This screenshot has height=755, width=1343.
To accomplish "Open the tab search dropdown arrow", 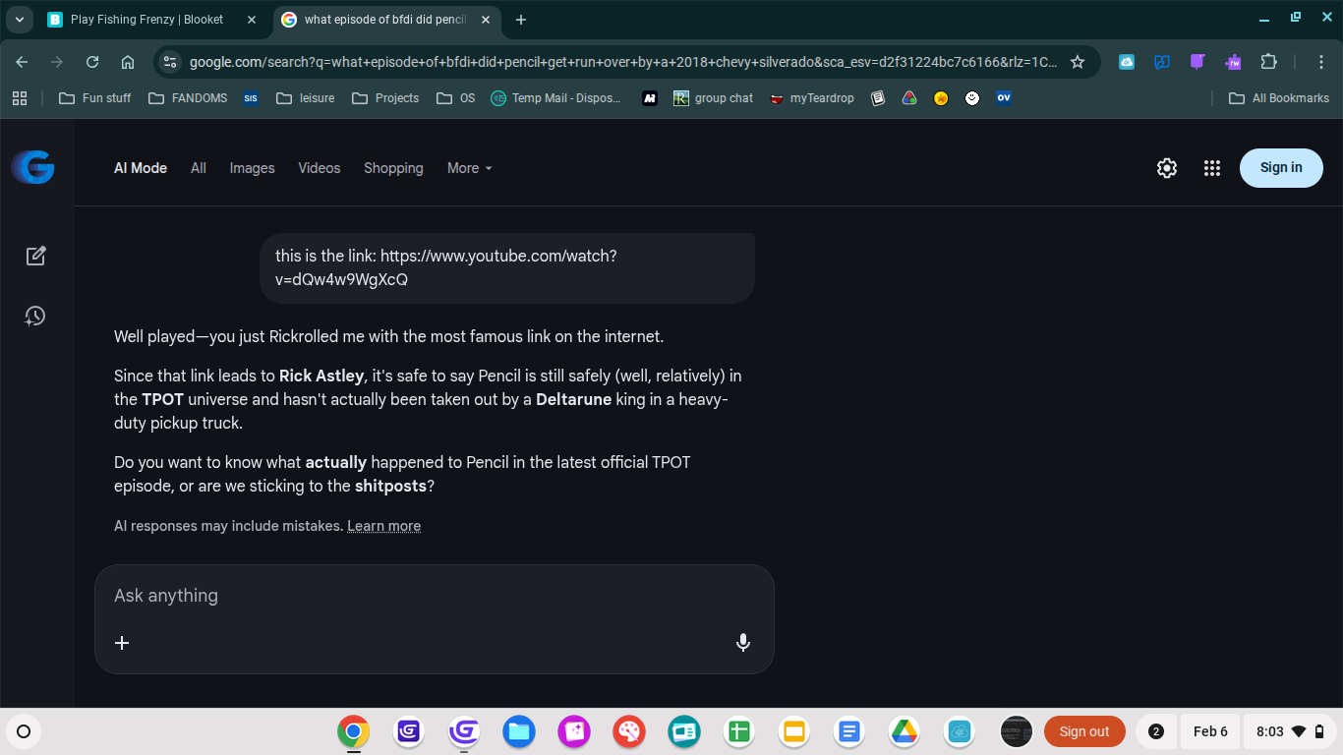I will 19,20.
